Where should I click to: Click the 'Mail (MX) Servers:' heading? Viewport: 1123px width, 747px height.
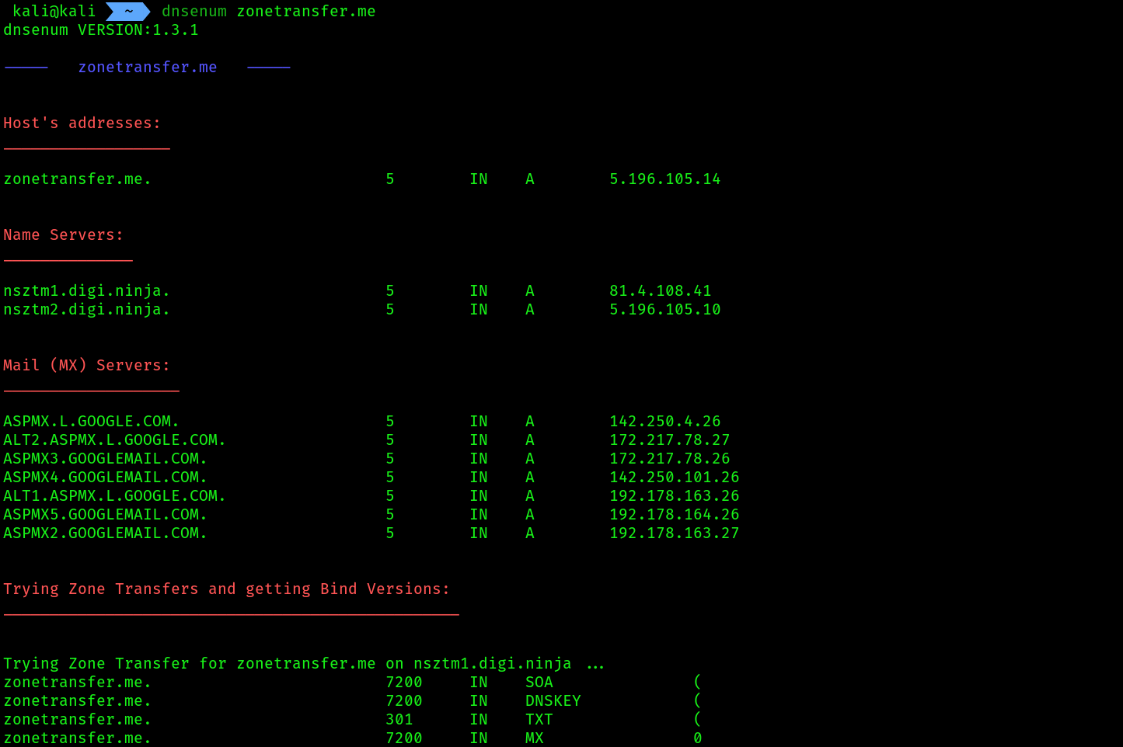(86, 366)
